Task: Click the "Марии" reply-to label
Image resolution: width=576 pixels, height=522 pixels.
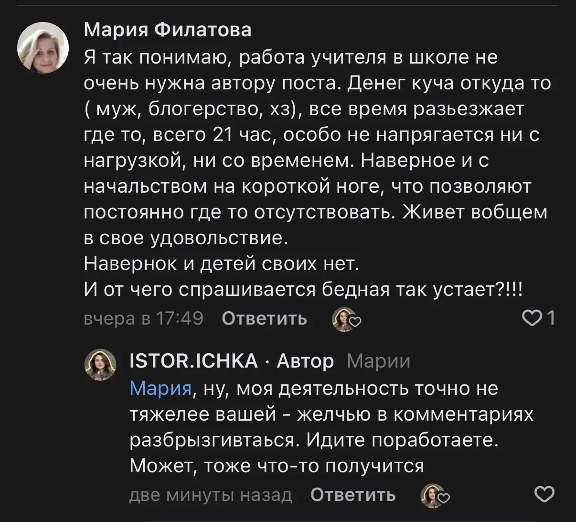Action: 378,361
